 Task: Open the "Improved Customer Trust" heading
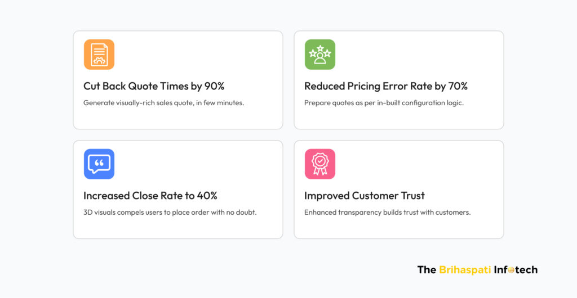(364, 196)
